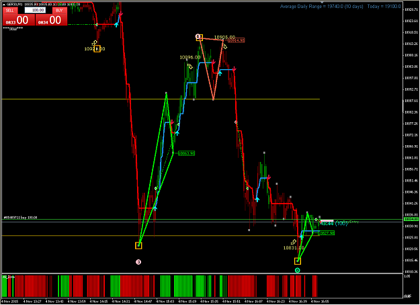This screenshot has height=305, width=420.
Task: Select the upper yellow horizontal line
Action: point(161,99)
